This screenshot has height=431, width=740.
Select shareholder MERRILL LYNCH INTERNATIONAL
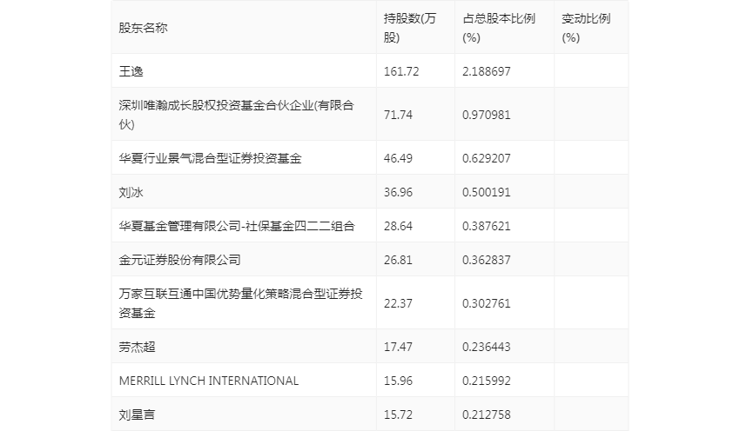point(209,380)
